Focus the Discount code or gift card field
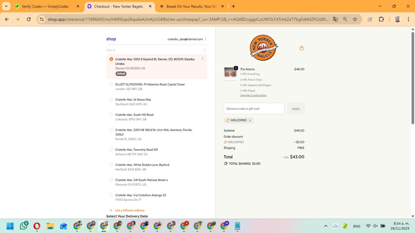Image resolution: width=415 pixels, height=233 pixels. click(254, 109)
